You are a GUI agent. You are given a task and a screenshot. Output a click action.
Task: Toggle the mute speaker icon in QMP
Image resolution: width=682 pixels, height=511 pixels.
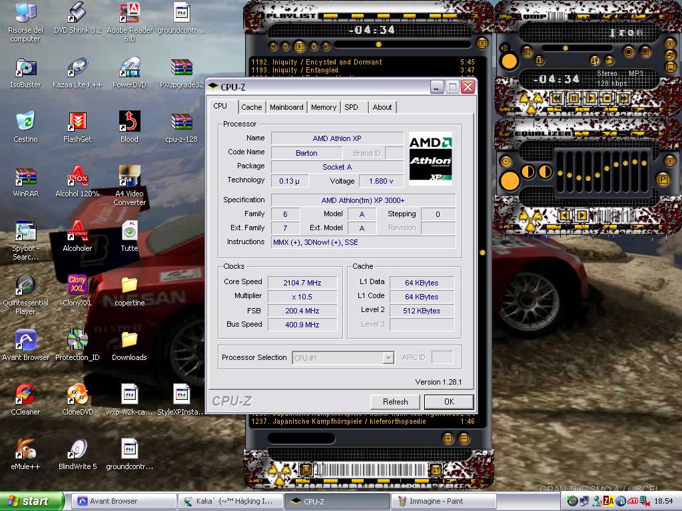[505, 48]
